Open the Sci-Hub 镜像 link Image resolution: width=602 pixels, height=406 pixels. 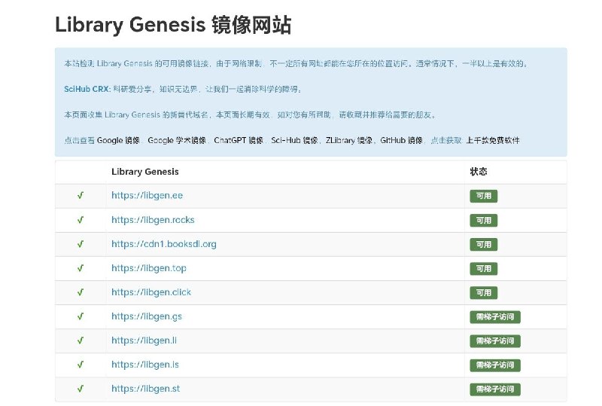[x=294, y=140]
